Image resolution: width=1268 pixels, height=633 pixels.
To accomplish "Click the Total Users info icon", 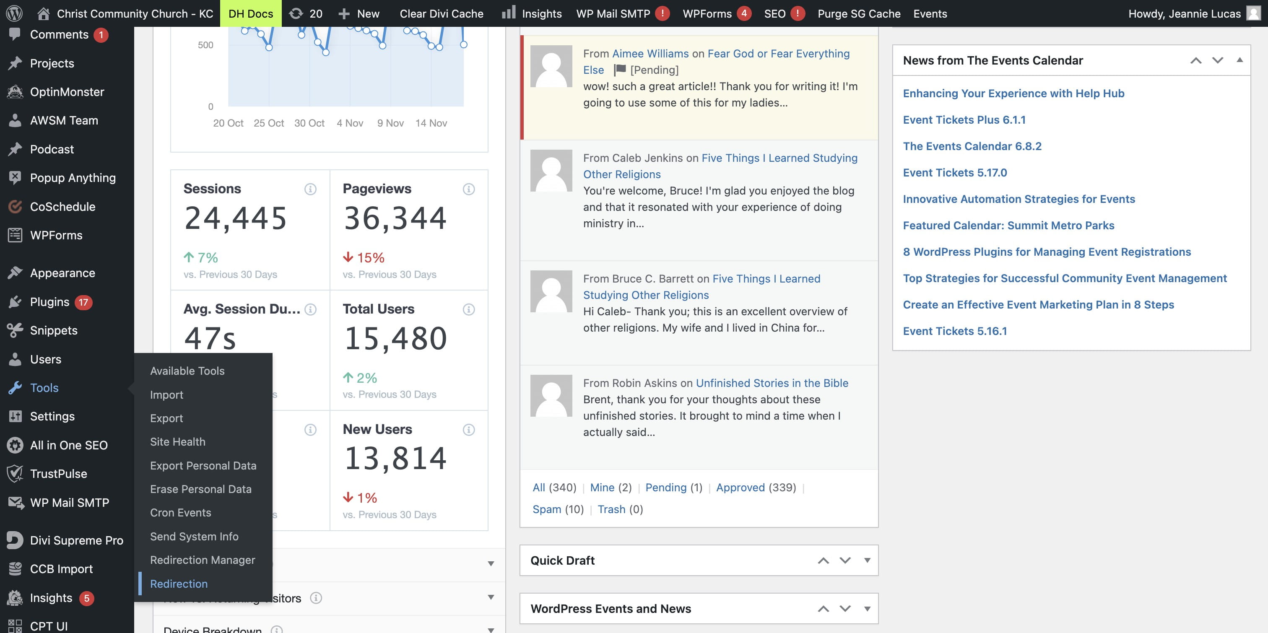I will tap(469, 309).
